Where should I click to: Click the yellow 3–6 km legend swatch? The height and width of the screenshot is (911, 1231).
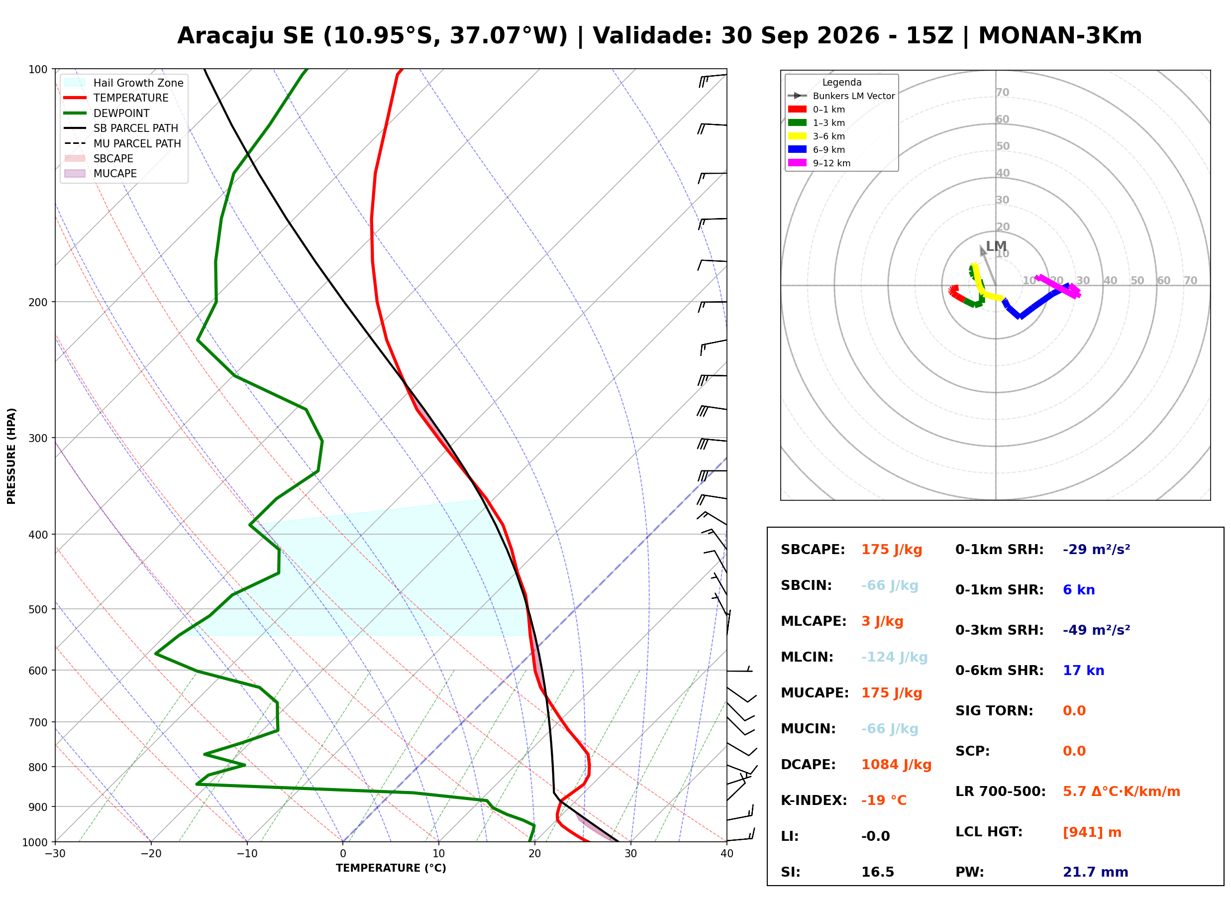(797, 136)
